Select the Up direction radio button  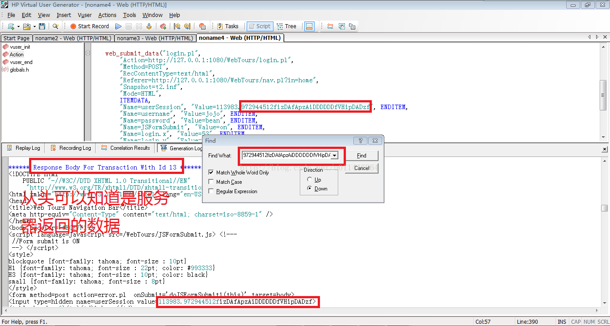[x=309, y=179]
